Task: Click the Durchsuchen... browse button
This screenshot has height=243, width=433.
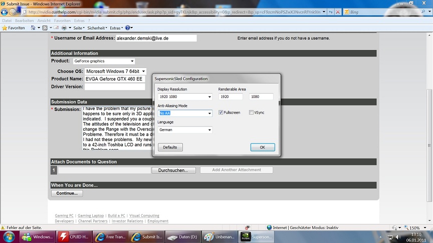Action: [x=173, y=170]
